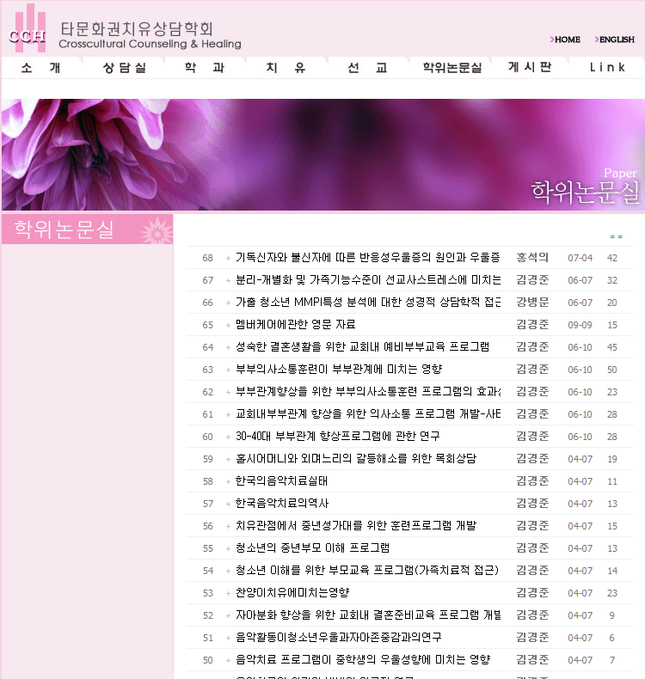The image size is (645, 679).
Task: Open paper 67 about 분리-개별화 및 가족기능수준
Action: pyautogui.click(x=368, y=280)
